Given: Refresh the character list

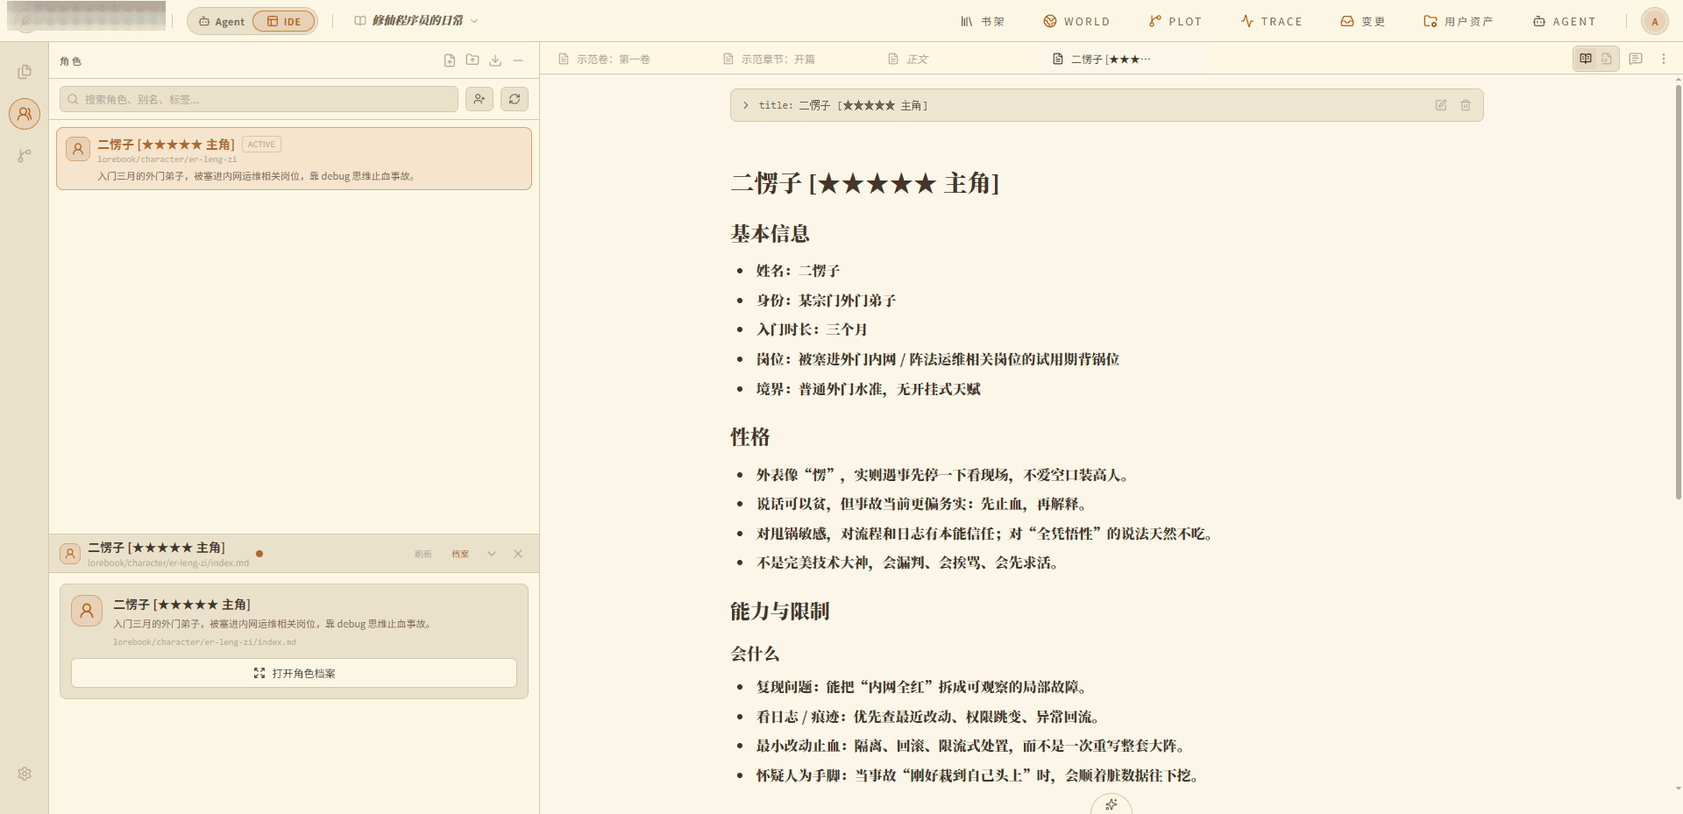Looking at the screenshot, I should pyautogui.click(x=515, y=99).
